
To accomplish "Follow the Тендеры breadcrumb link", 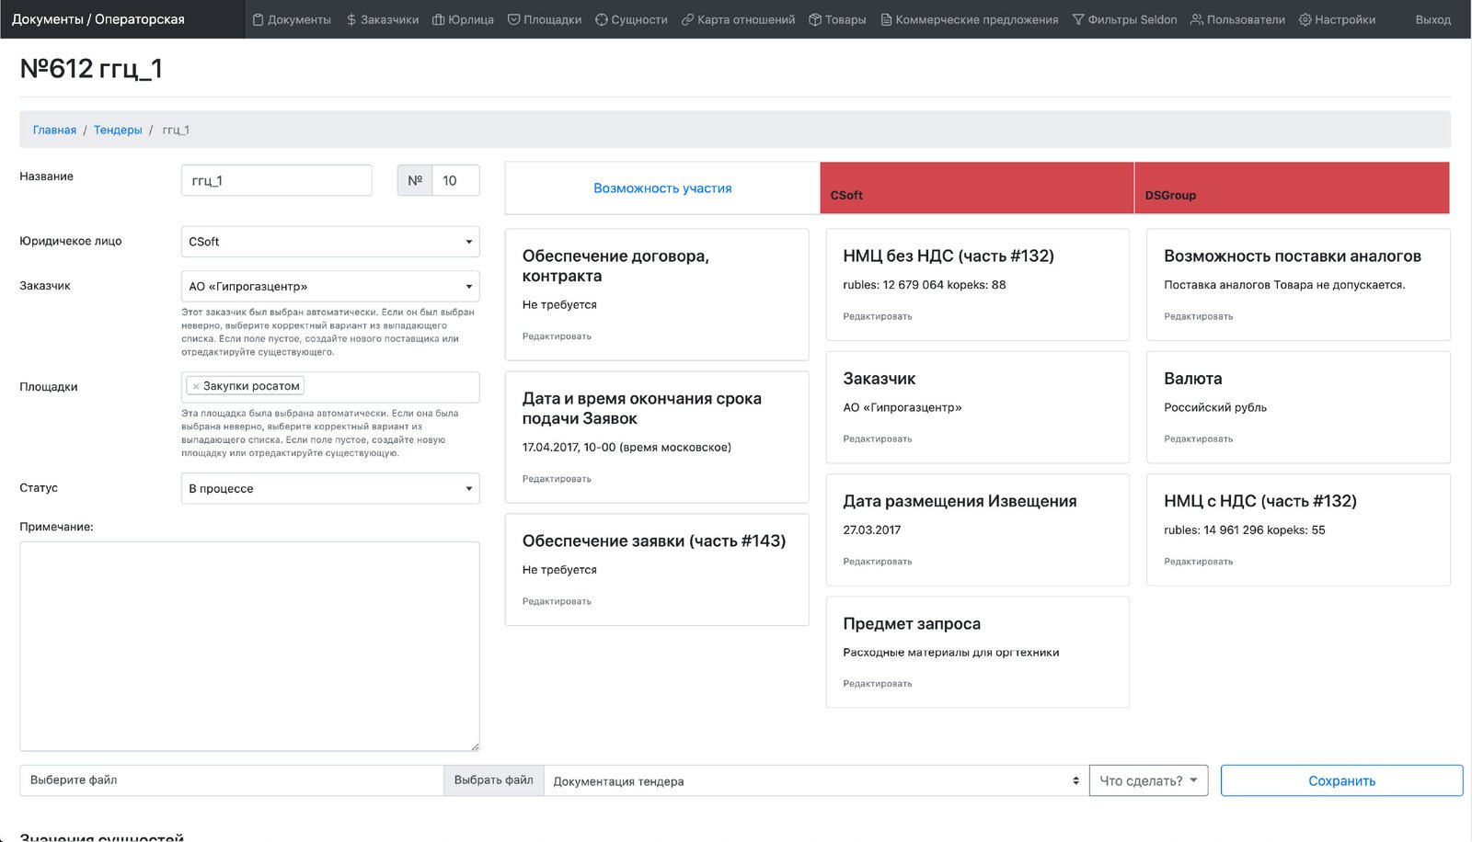I will pyautogui.click(x=118, y=131).
